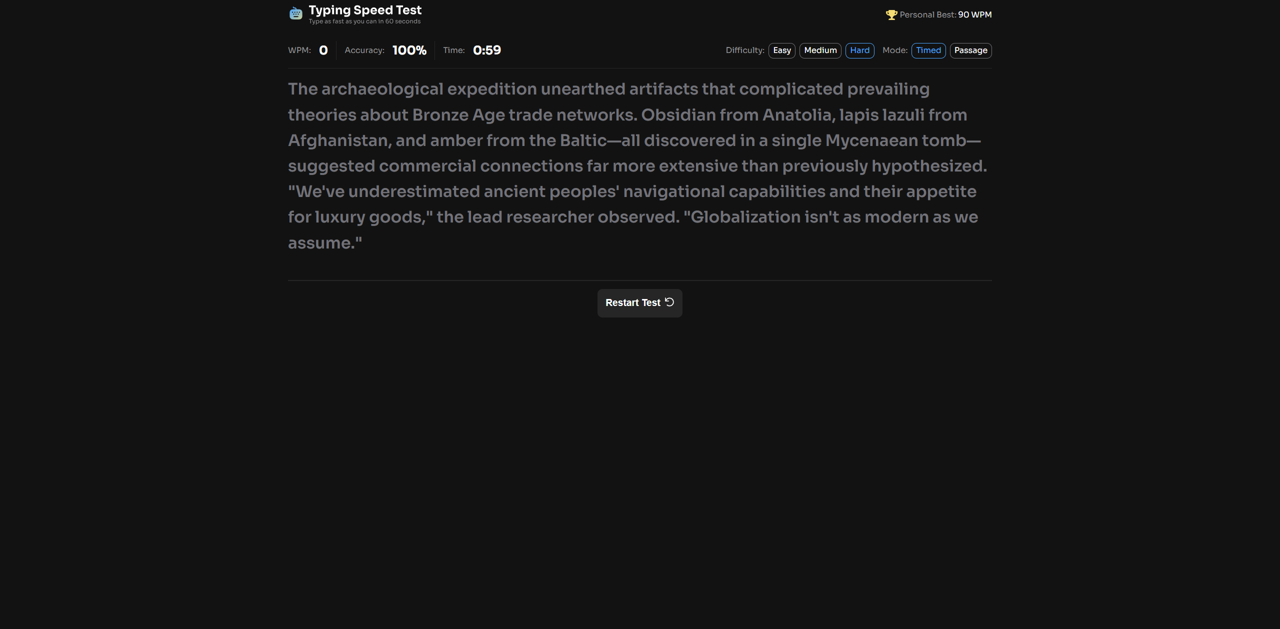Click the WPM value of 0

(x=323, y=50)
